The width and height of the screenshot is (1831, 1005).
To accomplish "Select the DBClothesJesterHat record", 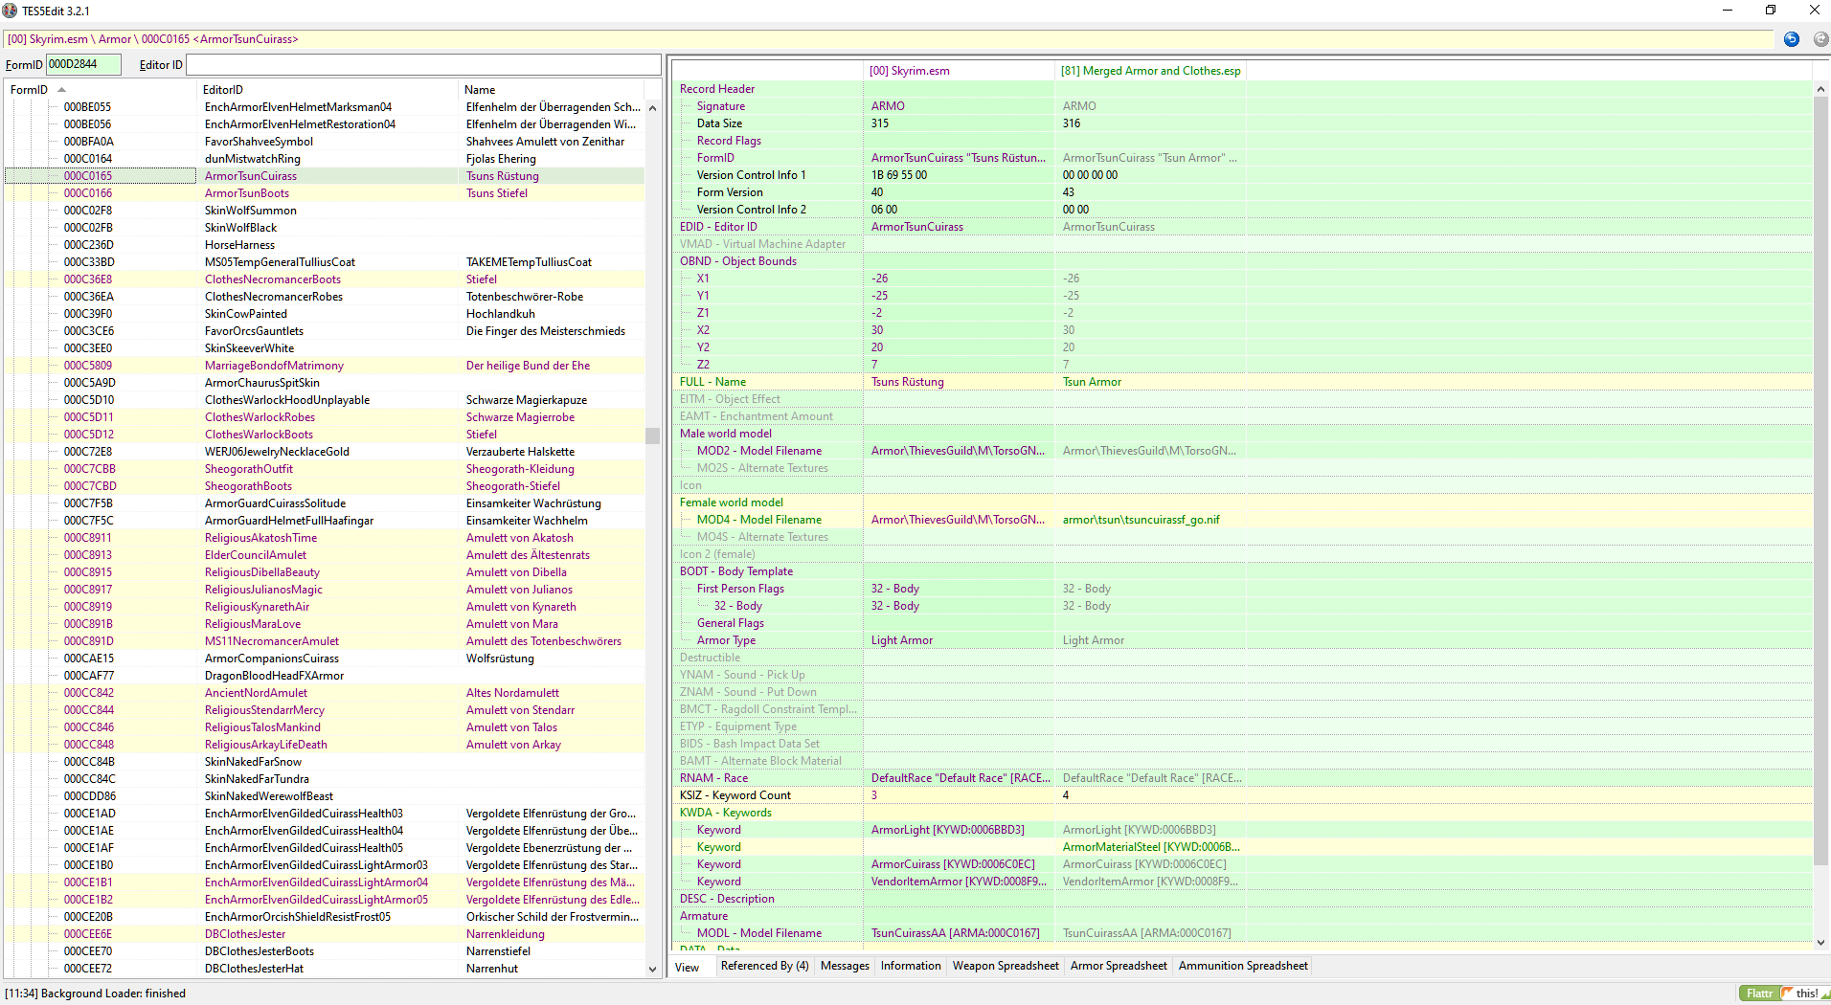I will click(x=325, y=969).
